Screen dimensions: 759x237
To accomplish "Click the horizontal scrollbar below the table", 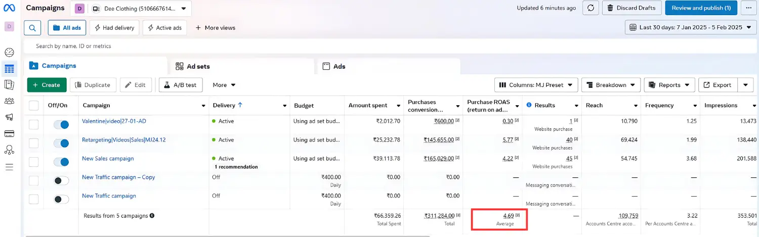I will 227,235.
